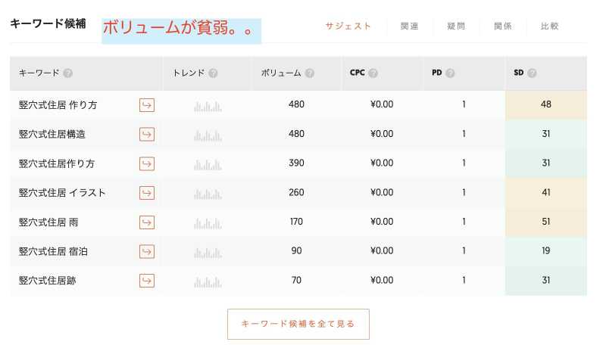603x345 pixels.
Task: Click the 竪穴式住居 雨 keyword text
Action: click(48, 222)
